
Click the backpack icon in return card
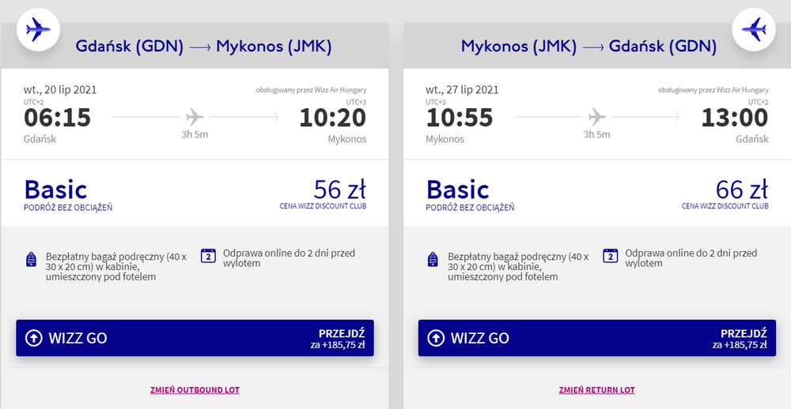433,260
